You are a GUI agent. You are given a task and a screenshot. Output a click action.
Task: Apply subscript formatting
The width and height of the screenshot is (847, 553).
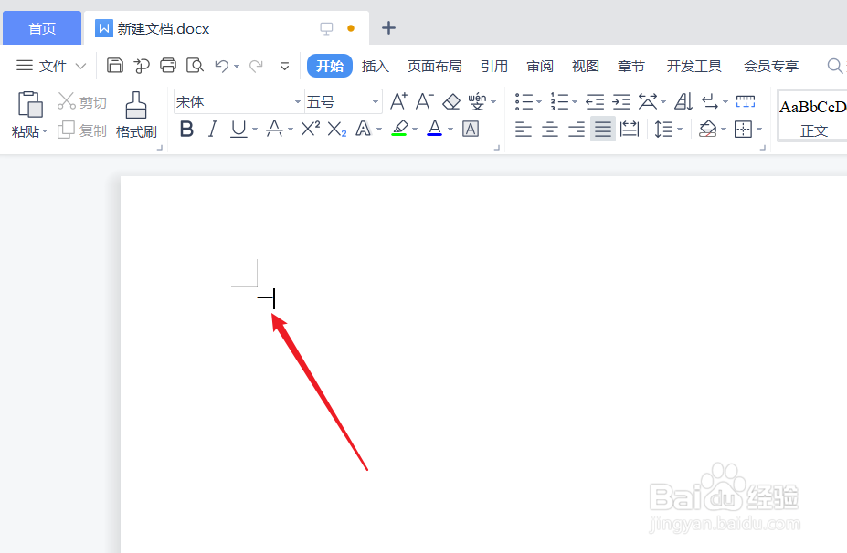point(335,129)
